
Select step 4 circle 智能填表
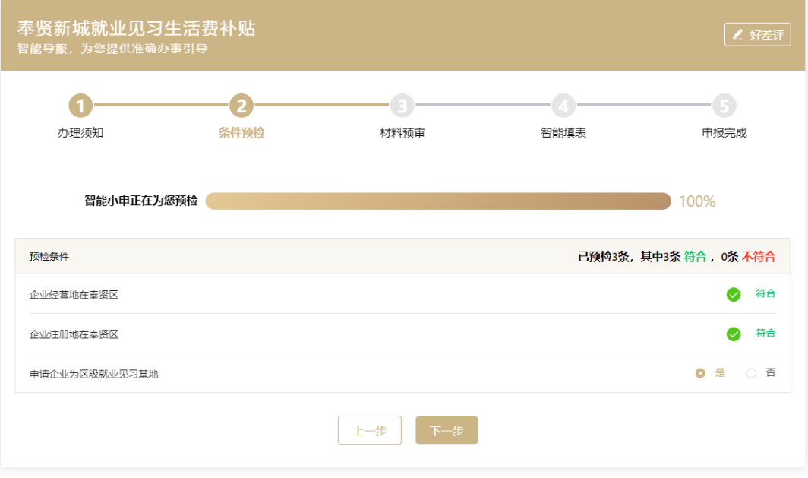click(563, 106)
